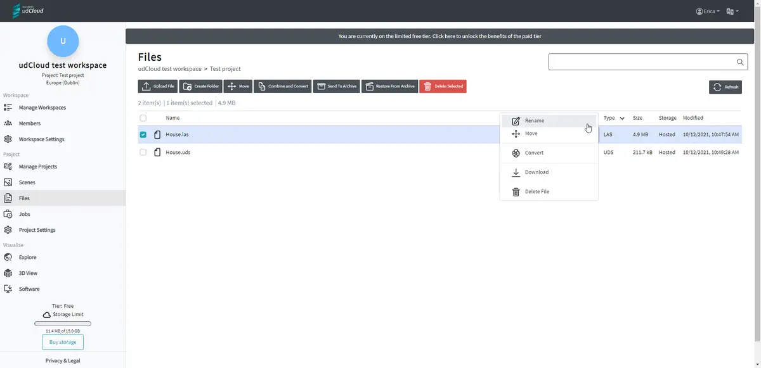Click the 3D View cube icon
The height and width of the screenshot is (368, 761).
pos(8,273)
